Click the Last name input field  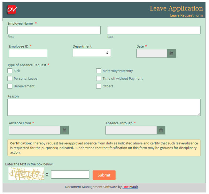[x=153, y=30]
